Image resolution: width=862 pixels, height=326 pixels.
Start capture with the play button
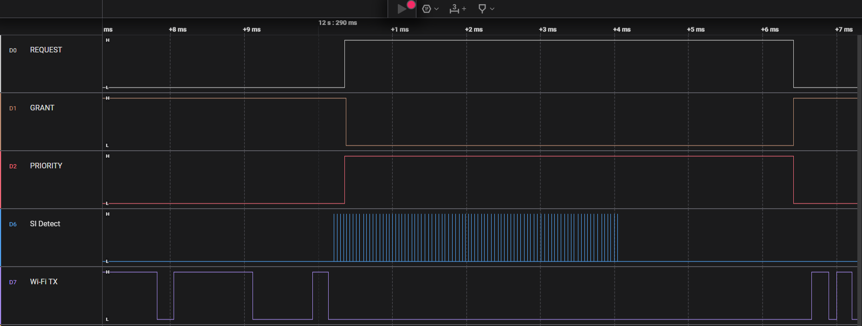402,9
